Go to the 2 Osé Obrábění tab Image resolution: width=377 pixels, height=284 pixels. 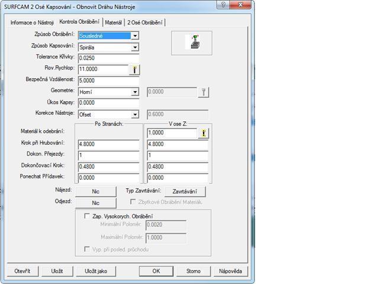pyautogui.click(x=145, y=22)
